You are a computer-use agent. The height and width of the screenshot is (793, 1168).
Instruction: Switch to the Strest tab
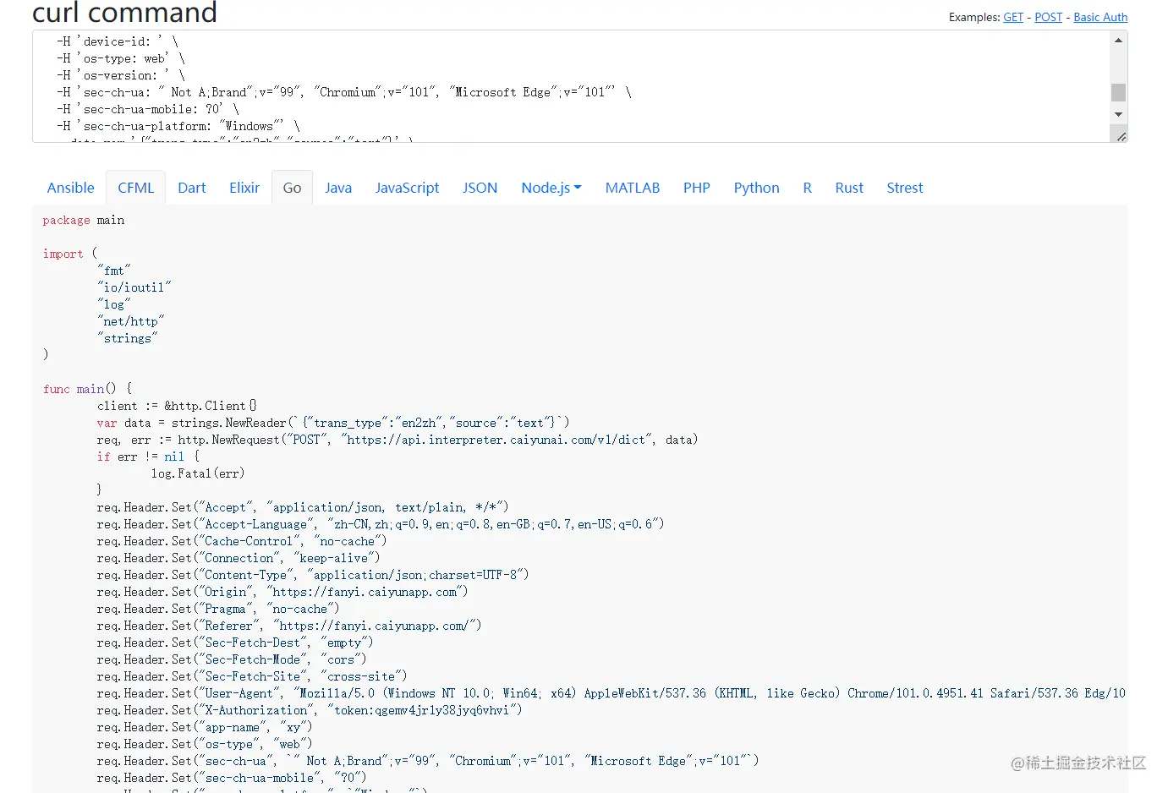click(904, 188)
